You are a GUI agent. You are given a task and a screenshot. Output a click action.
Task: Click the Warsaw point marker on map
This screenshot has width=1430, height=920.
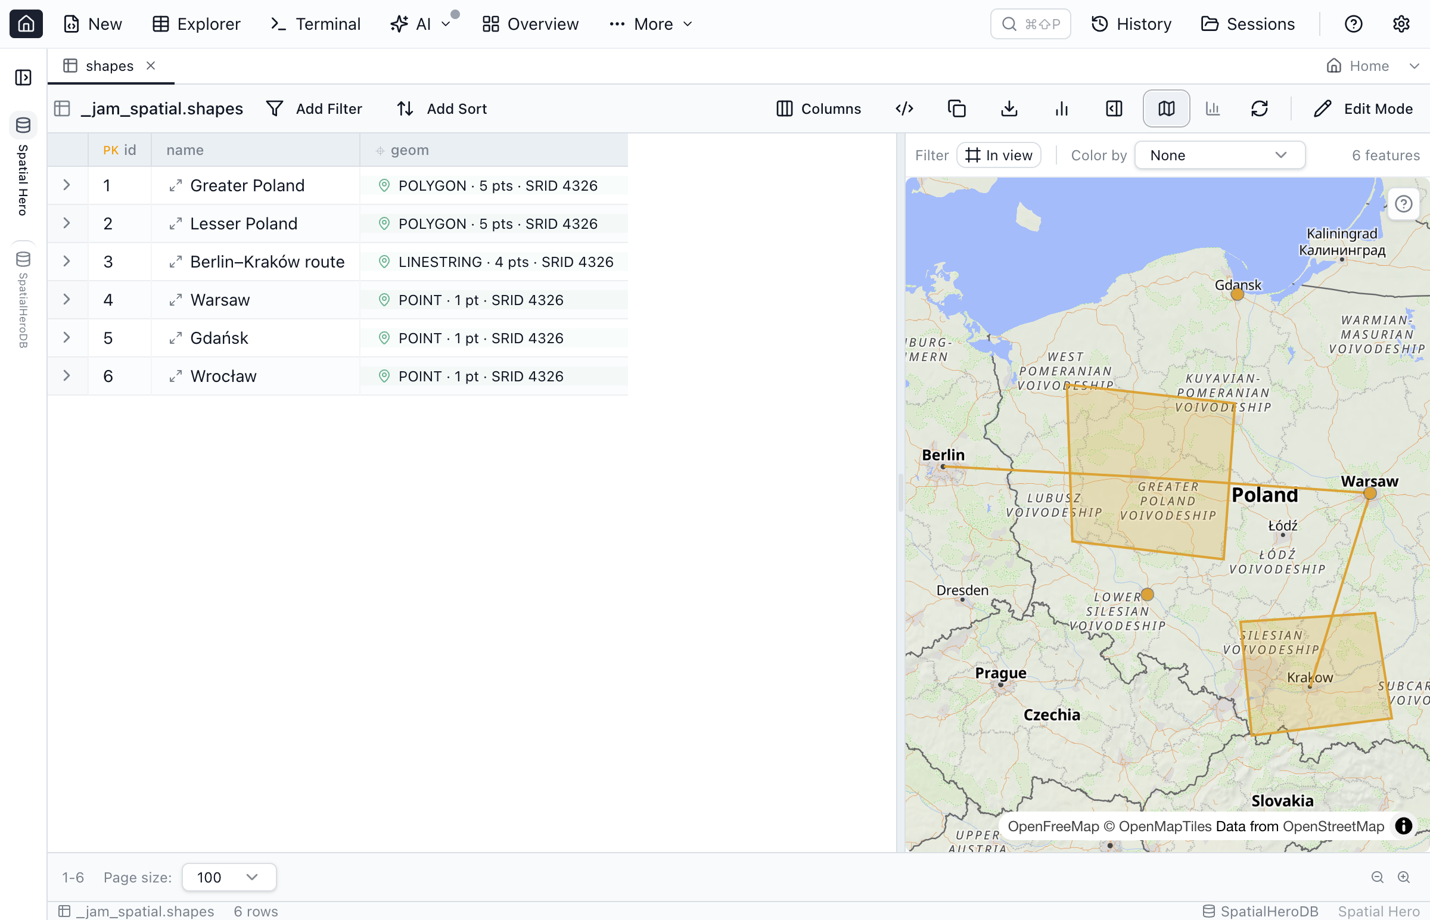tap(1370, 493)
